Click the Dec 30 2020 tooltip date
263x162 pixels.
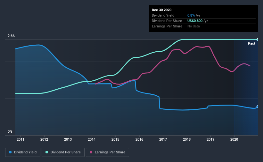(x=161, y=10)
